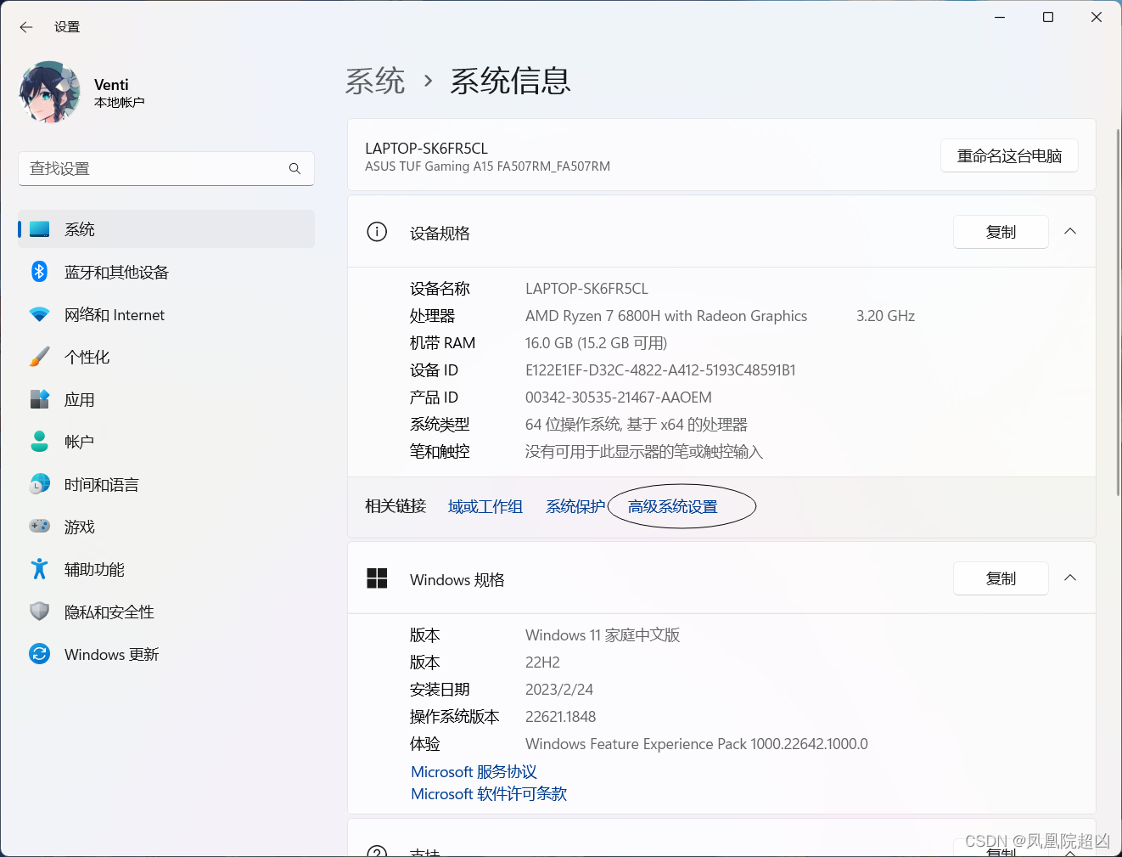
Task: Select 系统 sidebar label
Action: pyautogui.click(x=80, y=229)
